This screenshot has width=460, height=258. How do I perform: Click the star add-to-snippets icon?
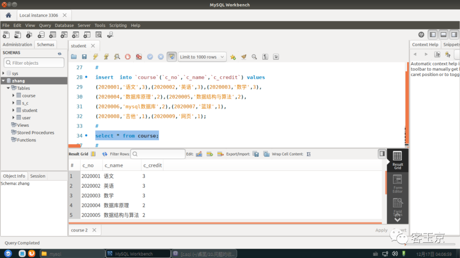click(x=233, y=57)
